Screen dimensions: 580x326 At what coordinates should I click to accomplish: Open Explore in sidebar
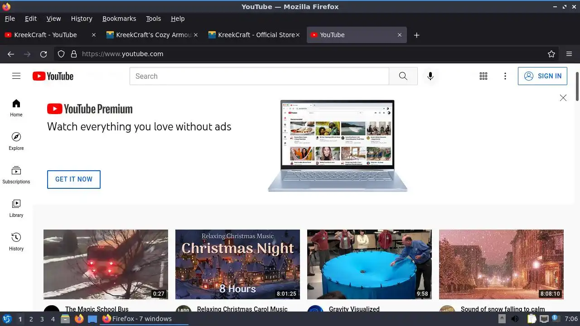tap(16, 141)
